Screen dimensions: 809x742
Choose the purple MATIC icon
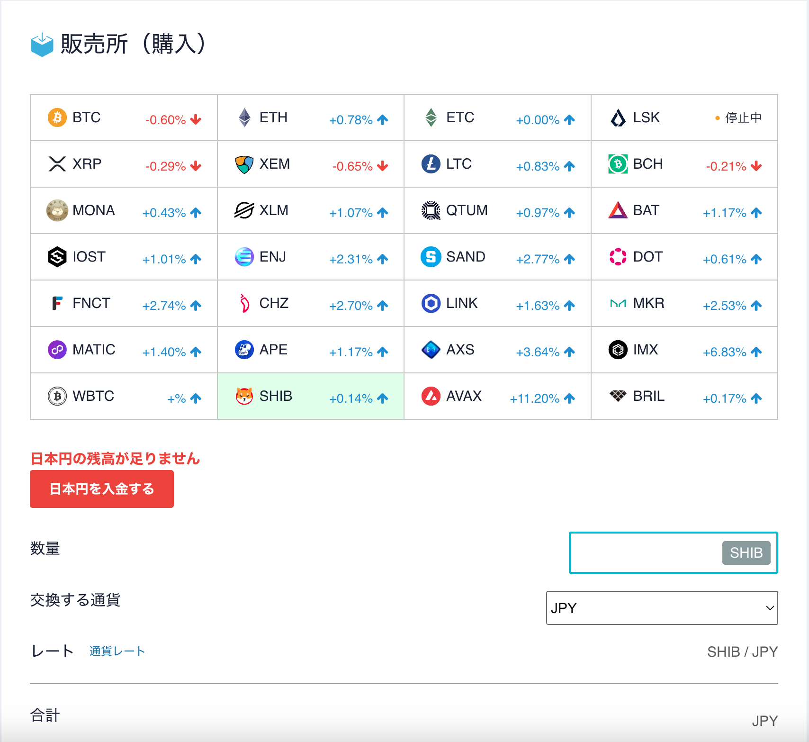click(x=57, y=350)
